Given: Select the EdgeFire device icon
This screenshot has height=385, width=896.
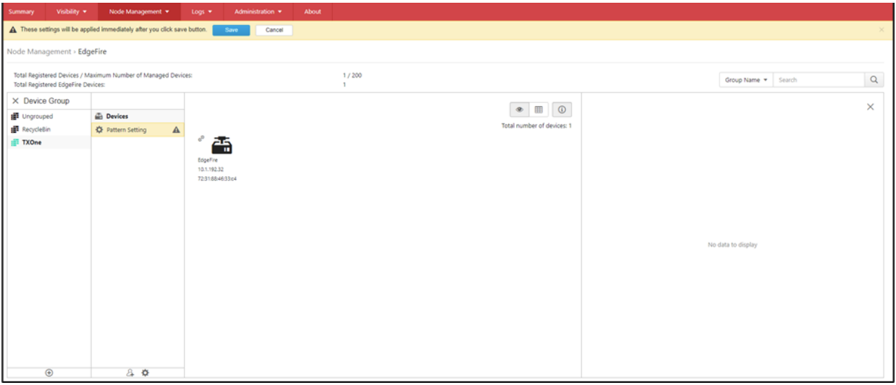Looking at the screenshot, I should (222, 145).
